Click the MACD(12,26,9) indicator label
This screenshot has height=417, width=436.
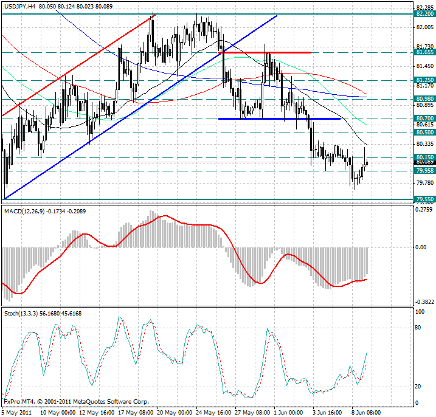point(22,210)
